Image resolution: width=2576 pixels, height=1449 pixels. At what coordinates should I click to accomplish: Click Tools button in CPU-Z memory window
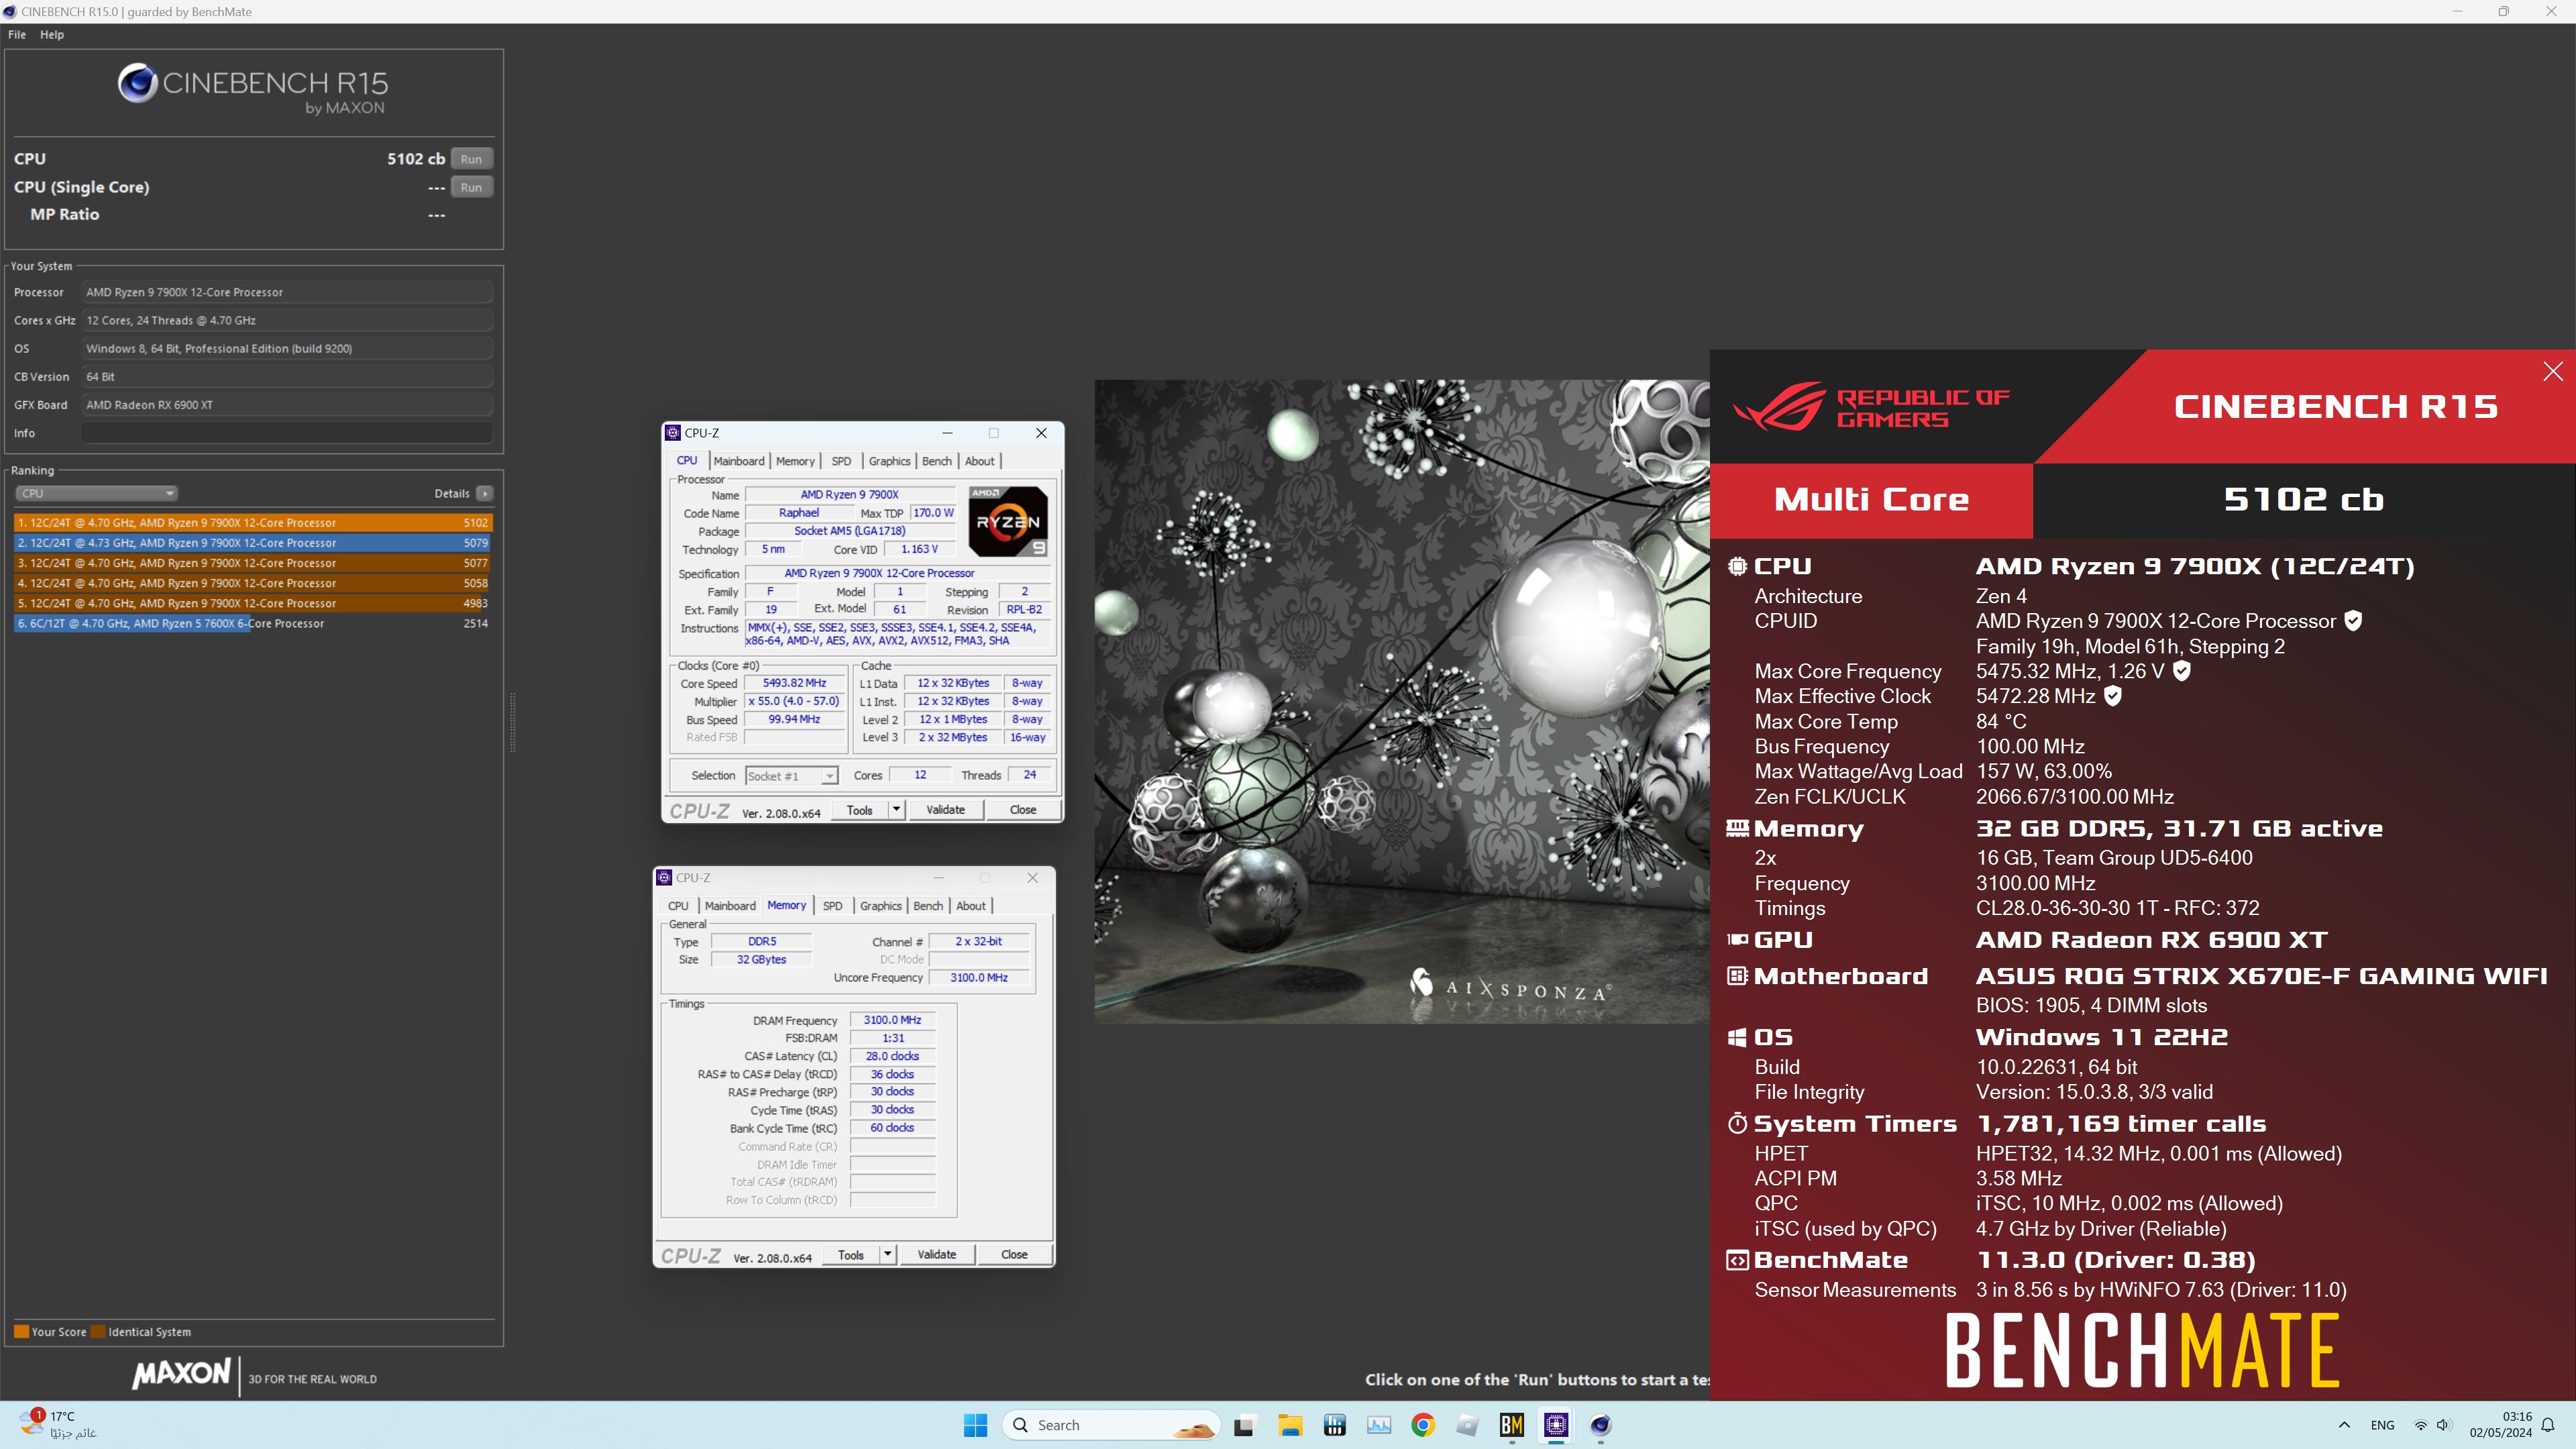[851, 1255]
